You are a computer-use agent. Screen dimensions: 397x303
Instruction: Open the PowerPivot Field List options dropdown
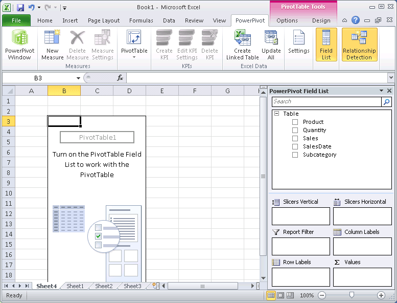click(381, 91)
